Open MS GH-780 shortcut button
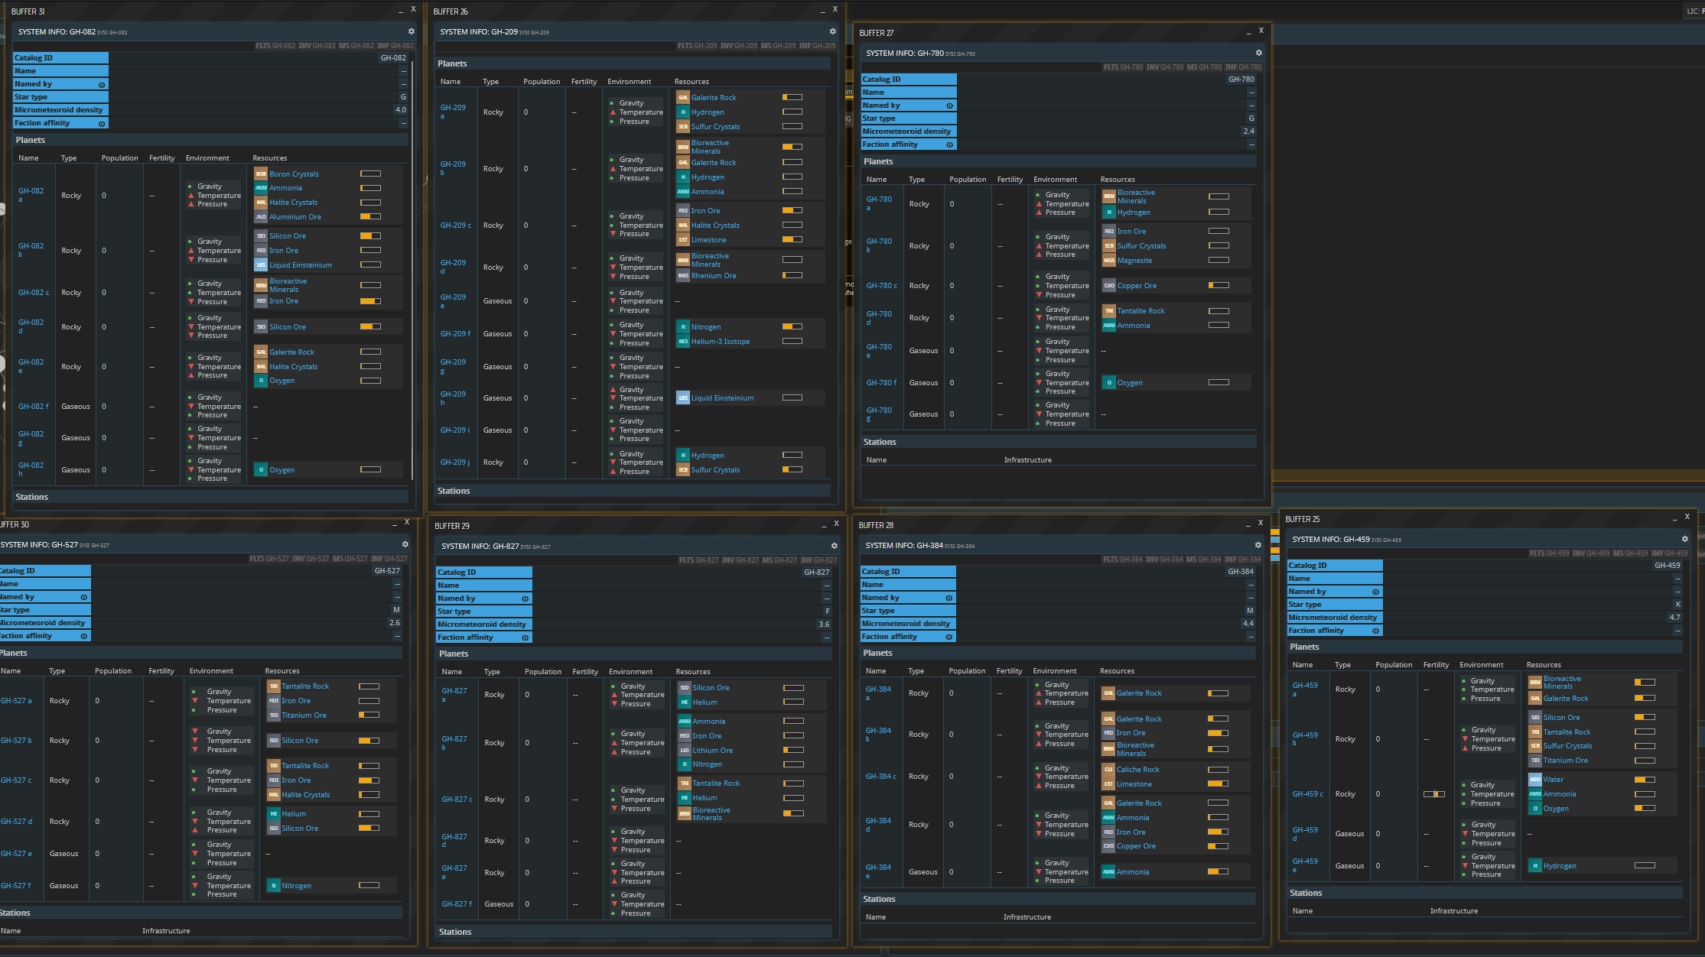 1204,67
